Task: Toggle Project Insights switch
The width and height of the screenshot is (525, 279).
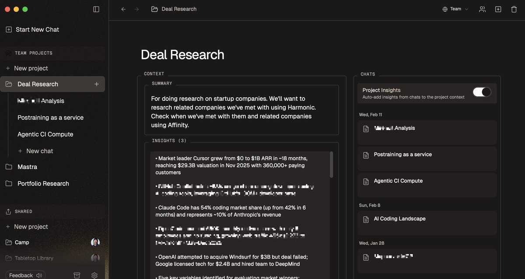Action: tap(482, 92)
